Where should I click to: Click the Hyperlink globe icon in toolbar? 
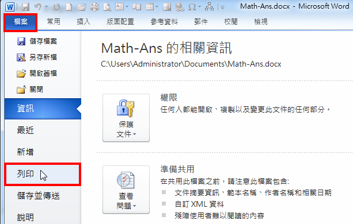(x=180, y=7)
